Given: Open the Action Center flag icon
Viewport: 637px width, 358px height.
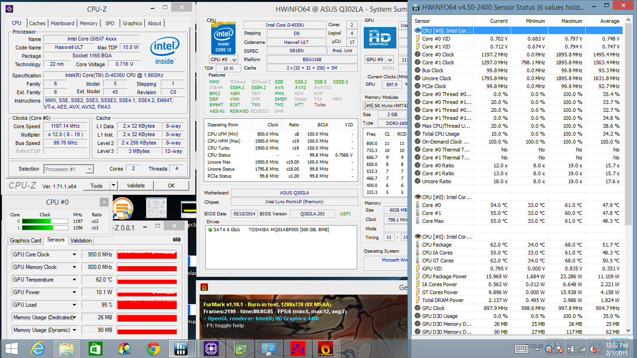Looking at the screenshot, I should pos(559,349).
